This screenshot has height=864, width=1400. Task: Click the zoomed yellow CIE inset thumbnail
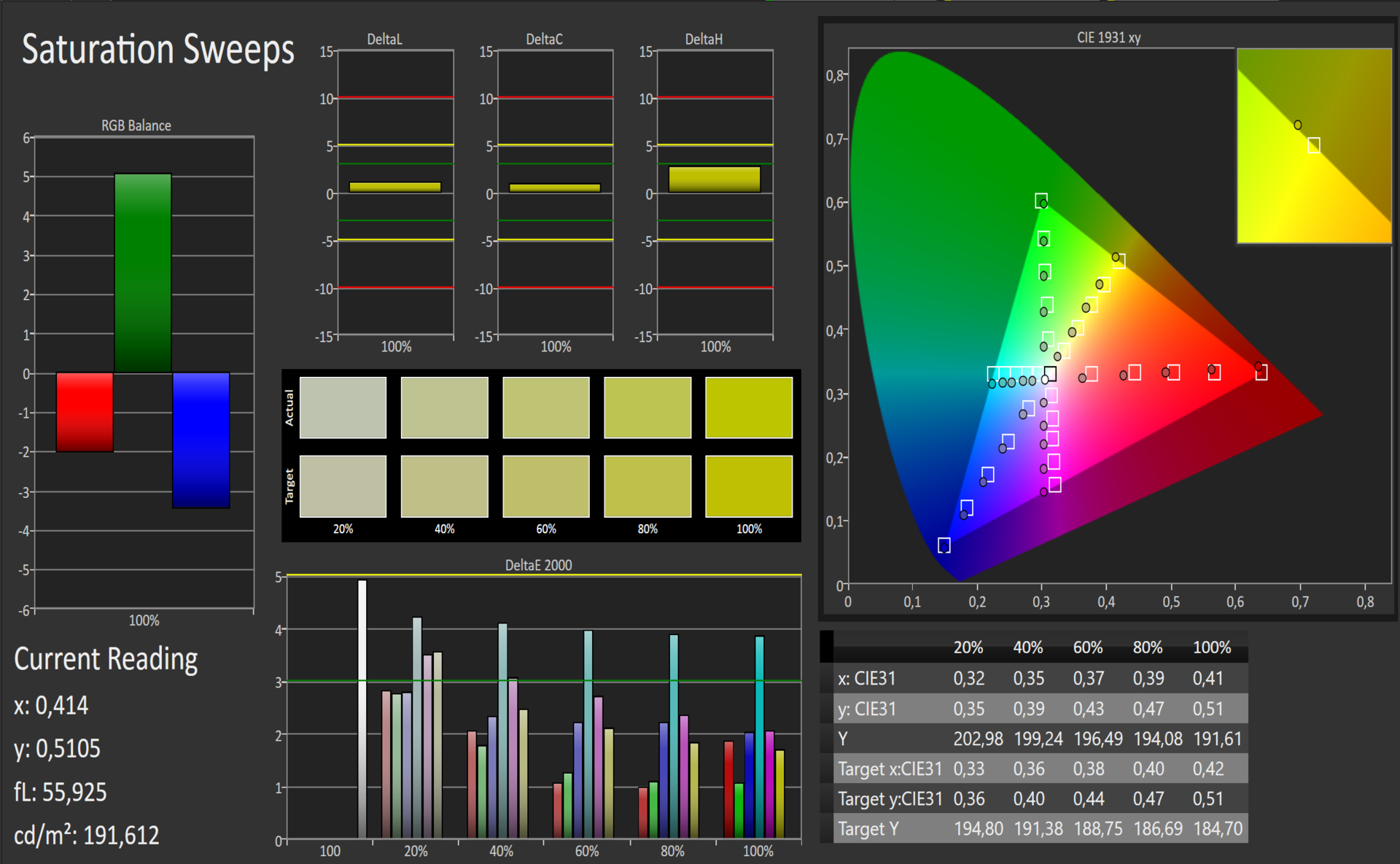[x=1314, y=146]
